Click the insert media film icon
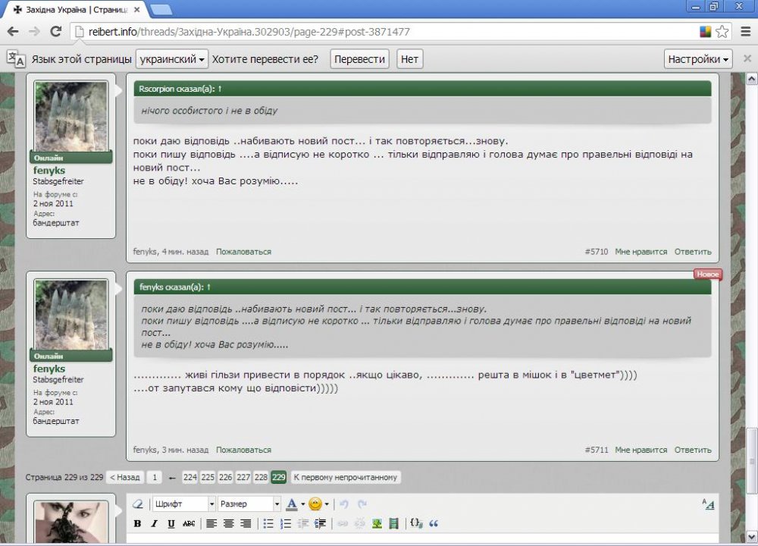 click(394, 523)
